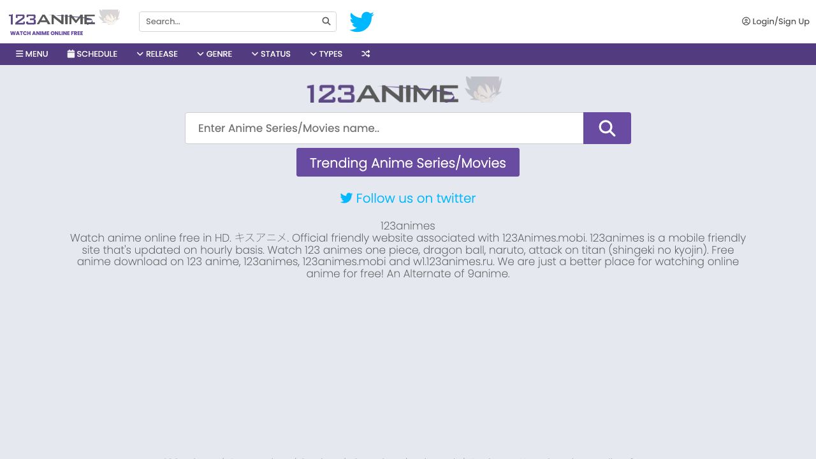
Task: Expand the STATUS dropdown
Action: tap(271, 54)
